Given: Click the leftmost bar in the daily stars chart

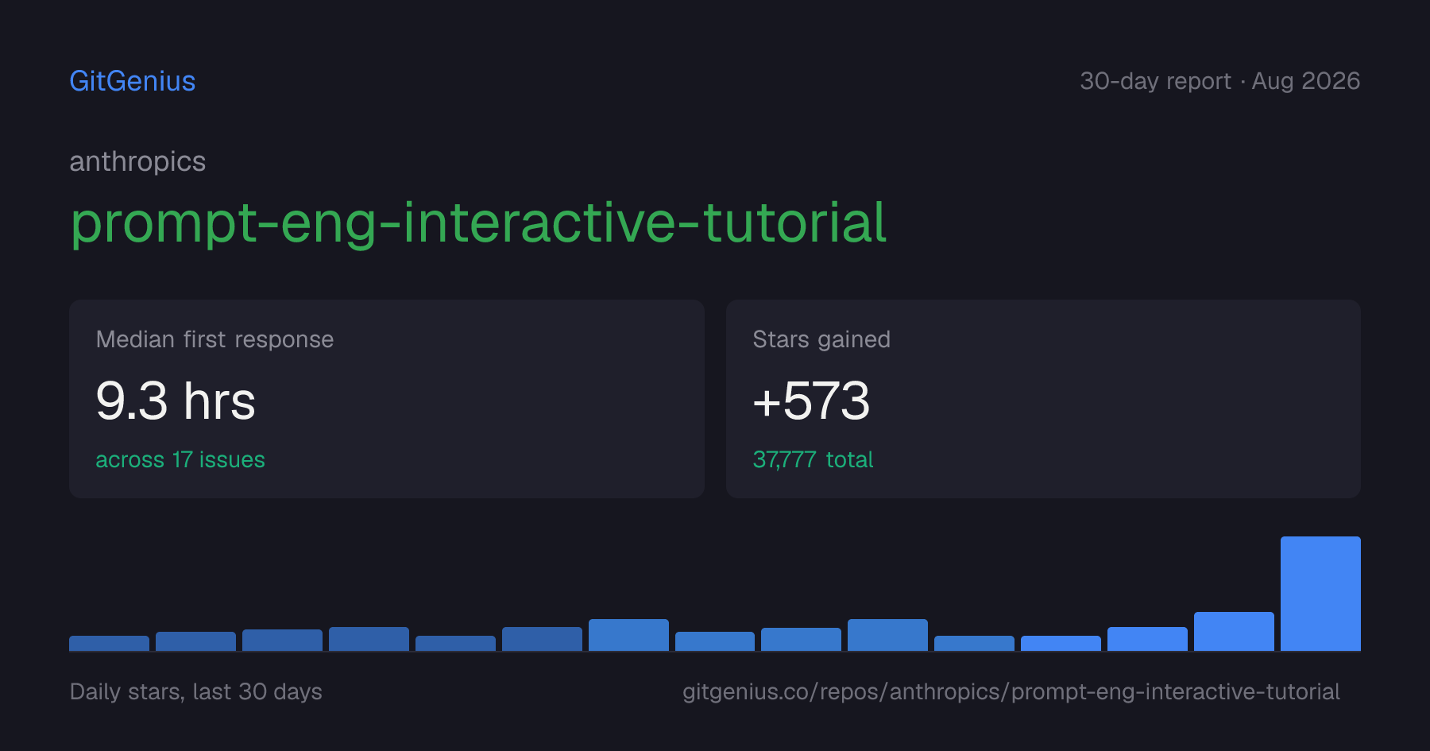Looking at the screenshot, I should pyautogui.click(x=109, y=643).
